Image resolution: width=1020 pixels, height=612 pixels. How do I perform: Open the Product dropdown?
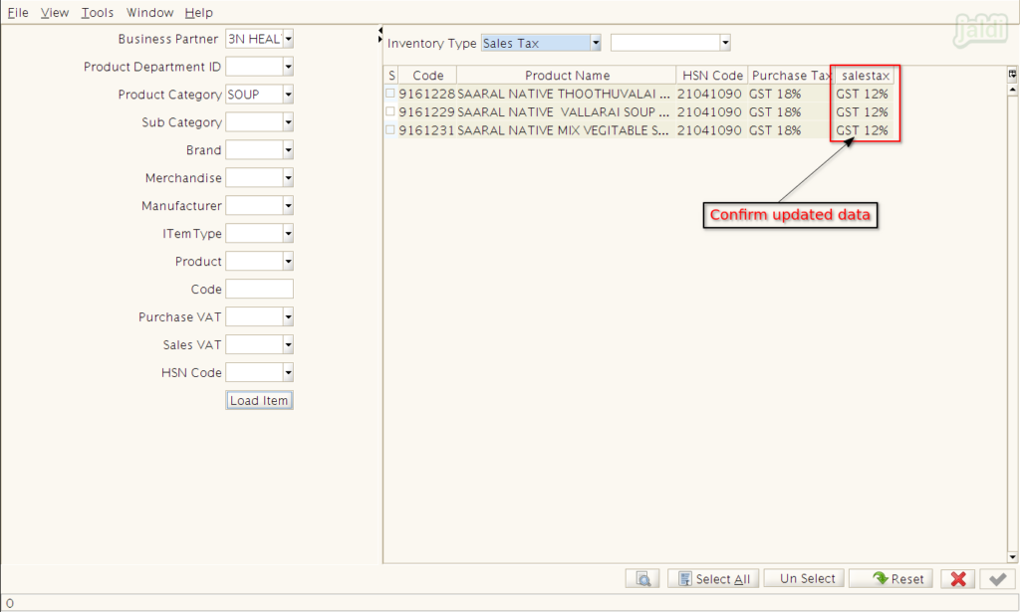point(288,261)
